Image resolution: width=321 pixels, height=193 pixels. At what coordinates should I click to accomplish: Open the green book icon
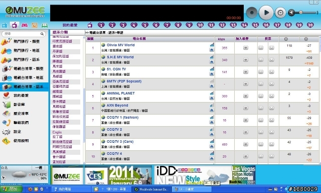(45, 26)
